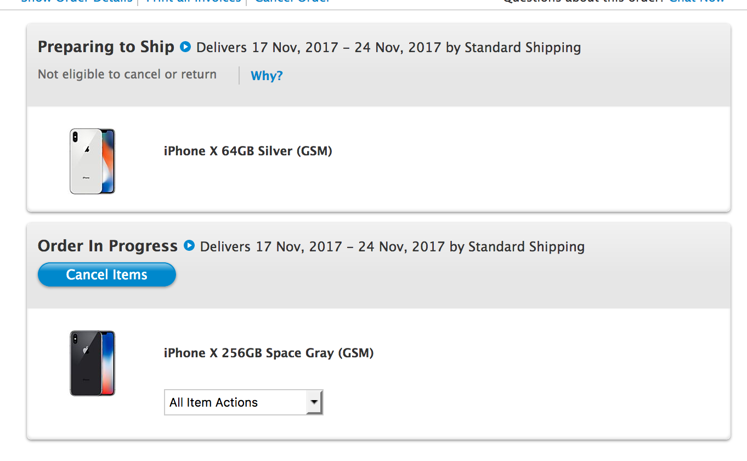The height and width of the screenshot is (461, 747).
Task: Open the Show Order Details link
Action: [x=77, y=2]
